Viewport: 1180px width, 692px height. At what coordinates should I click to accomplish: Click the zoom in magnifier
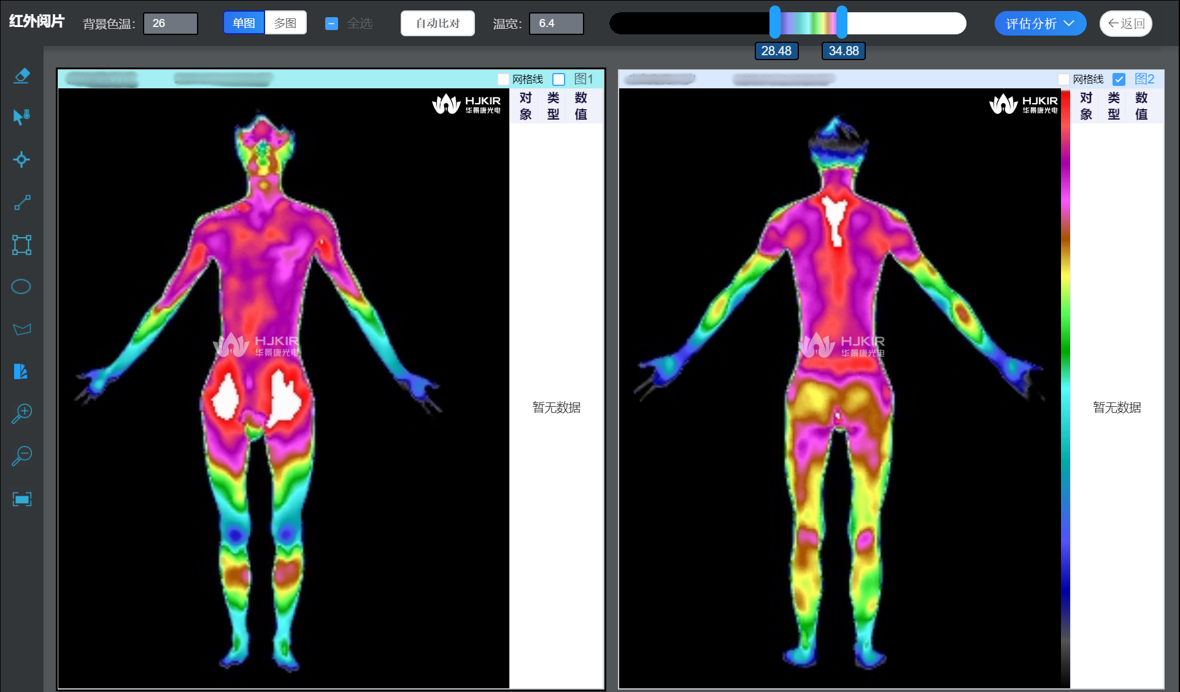pyautogui.click(x=21, y=413)
